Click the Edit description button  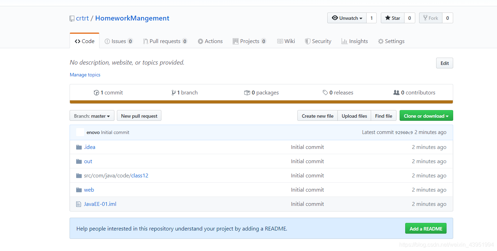click(444, 63)
